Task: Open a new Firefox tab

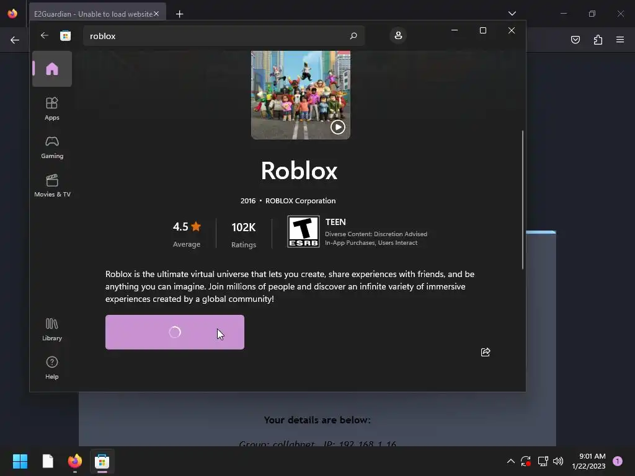Action: [x=179, y=14]
